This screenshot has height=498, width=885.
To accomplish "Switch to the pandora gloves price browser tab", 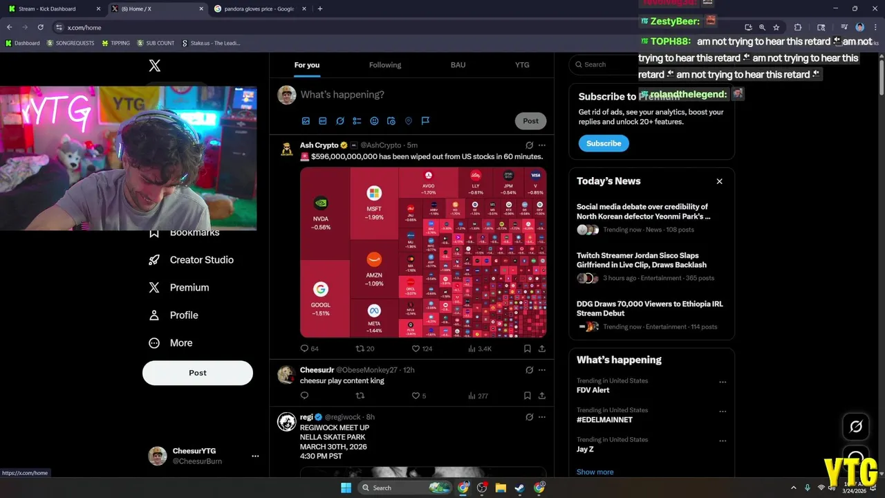I will tap(261, 9).
